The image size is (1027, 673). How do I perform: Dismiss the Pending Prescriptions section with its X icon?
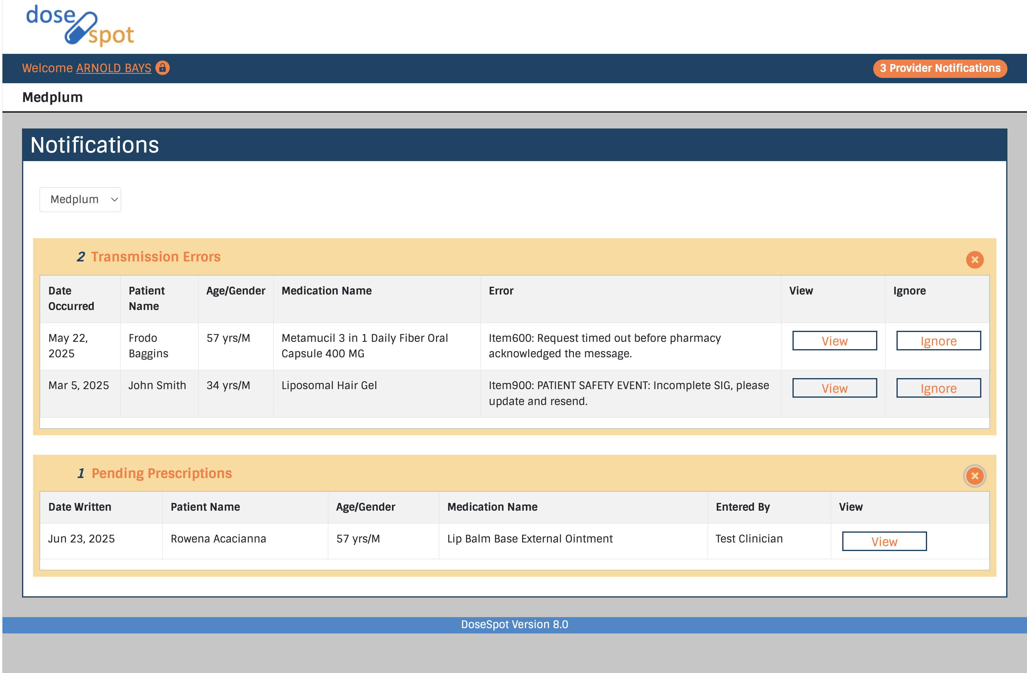coord(975,476)
